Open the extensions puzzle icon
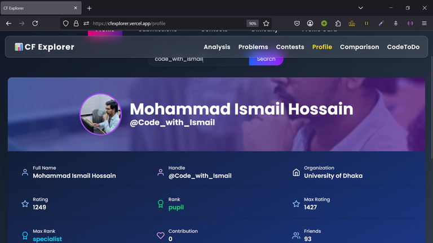This screenshot has height=243, width=433. pyautogui.click(x=338, y=24)
